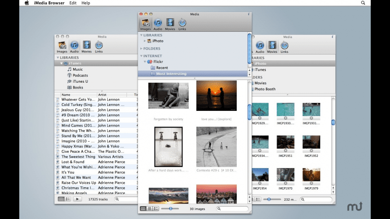
Task: Expand FOLDERS section in front window
Action: [x=141, y=49]
